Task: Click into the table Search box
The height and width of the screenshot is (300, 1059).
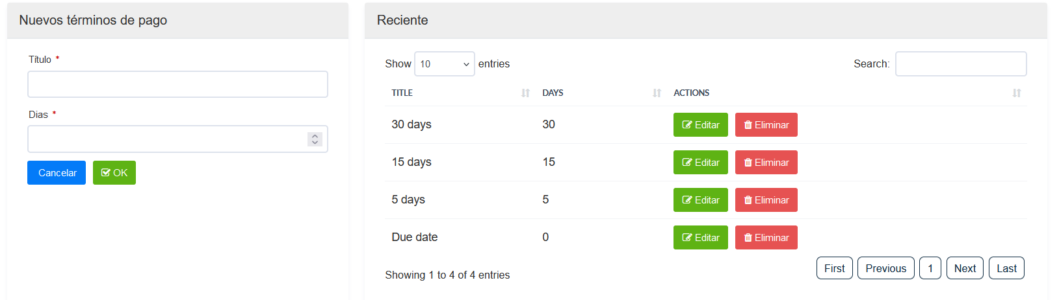Action: click(961, 64)
